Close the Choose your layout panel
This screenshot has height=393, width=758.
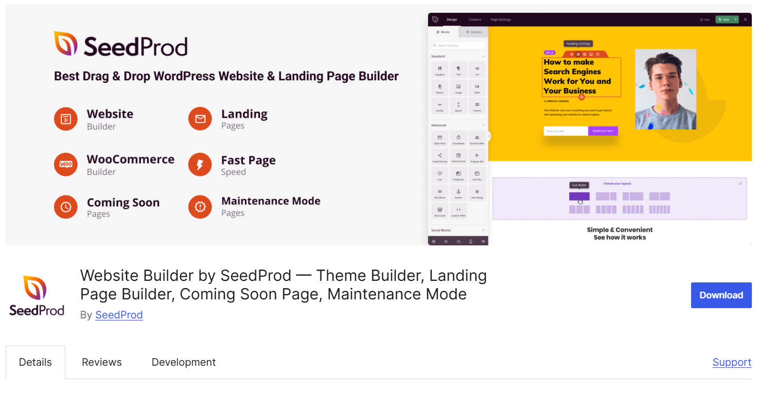740,184
